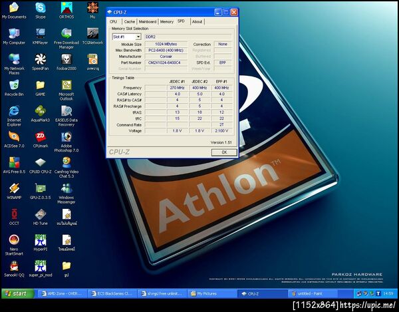Launch HyperPI from the desktop

(40, 243)
